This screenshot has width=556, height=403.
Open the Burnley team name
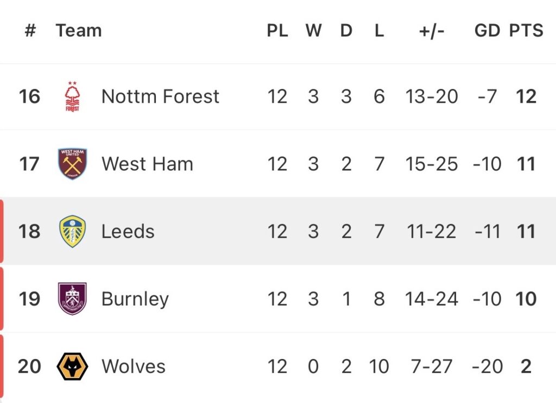(x=135, y=299)
